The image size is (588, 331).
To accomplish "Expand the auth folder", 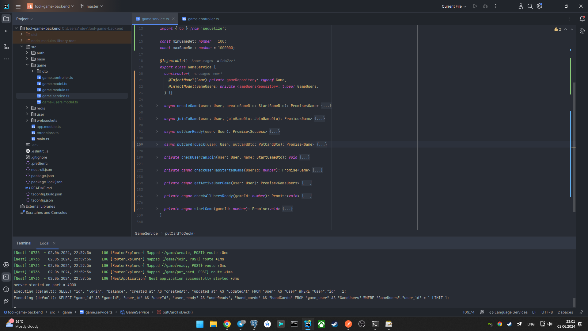I will 27,53.
